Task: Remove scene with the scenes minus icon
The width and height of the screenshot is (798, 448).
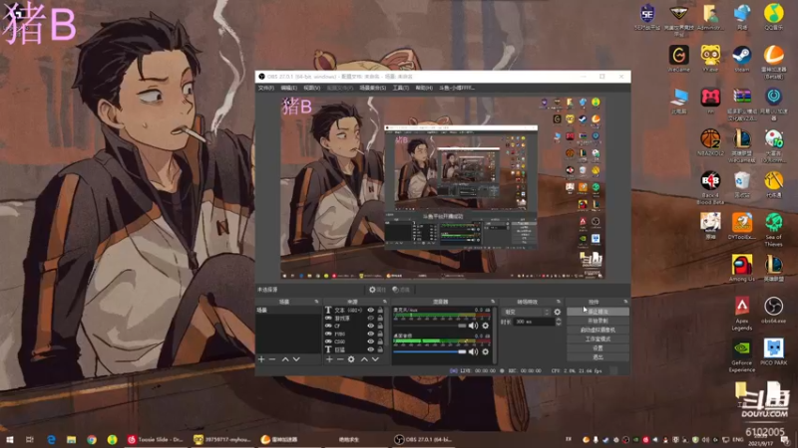Action: click(272, 359)
